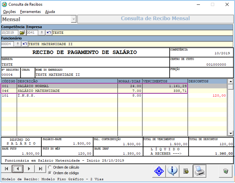235x183 pixels.
Task: Click the recycle bin delete icon
Action: click(x=226, y=171)
